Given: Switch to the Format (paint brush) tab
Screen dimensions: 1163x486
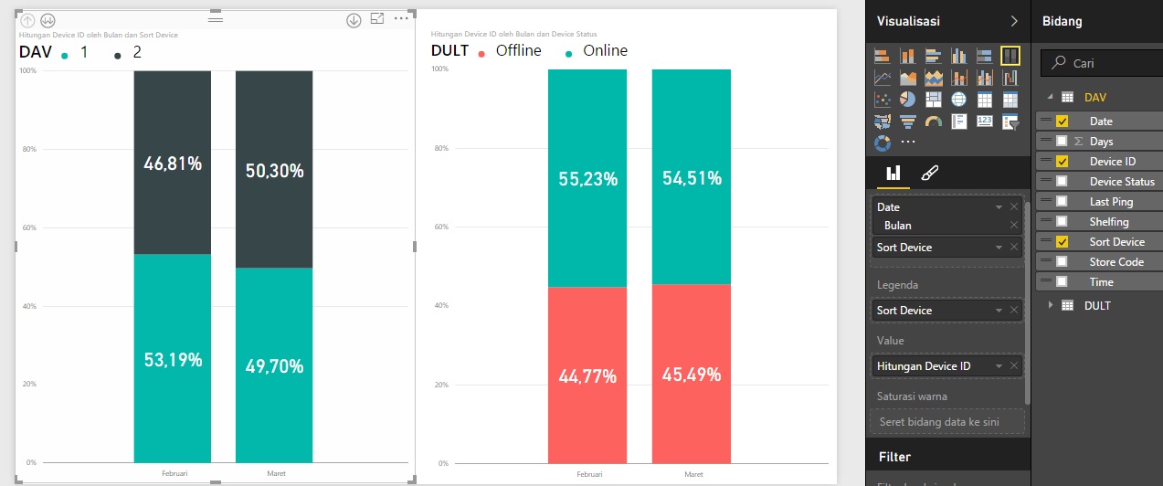Looking at the screenshot, I should tap(930, 173).
